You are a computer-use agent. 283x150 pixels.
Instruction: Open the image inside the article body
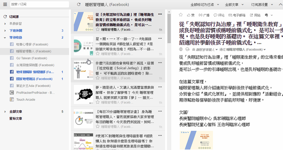point(196,140)
